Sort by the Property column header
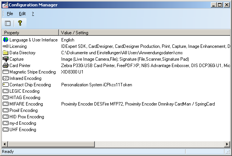Image resolution: width=232 pixels, height=156 pixels. click(30, 33)
